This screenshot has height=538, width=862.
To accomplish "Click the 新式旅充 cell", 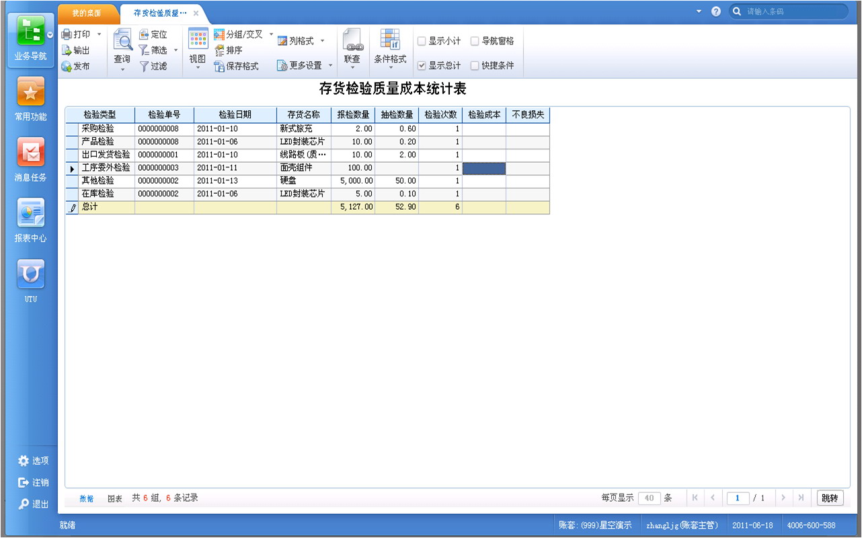I will point(304,128).
